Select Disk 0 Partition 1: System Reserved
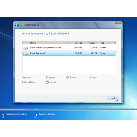 (x=69, y=48)
